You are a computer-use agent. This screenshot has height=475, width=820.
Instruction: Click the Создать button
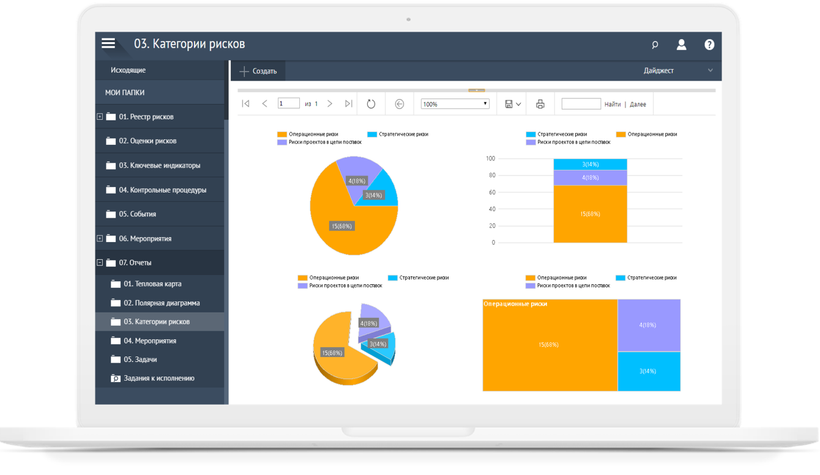(258, 71)
